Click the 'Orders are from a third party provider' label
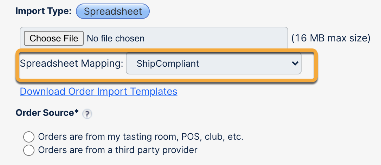The image size is (381, 165). [x=118, y=150]
